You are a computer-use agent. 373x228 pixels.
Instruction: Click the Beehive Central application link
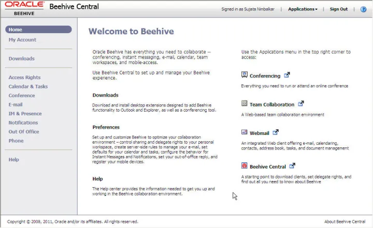pyautogui.click(x=268, y=166)
